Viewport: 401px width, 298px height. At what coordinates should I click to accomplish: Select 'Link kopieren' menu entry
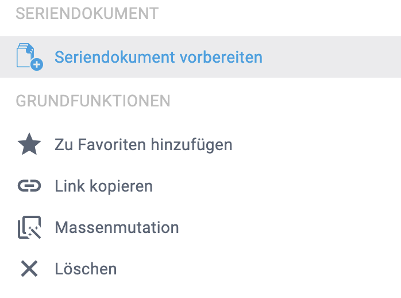pyautogui.click(x=103, y=186)
